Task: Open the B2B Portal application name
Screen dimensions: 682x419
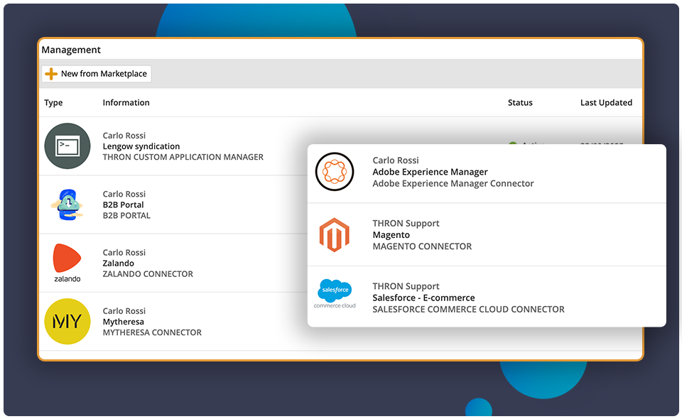Action: click(124, 205)
